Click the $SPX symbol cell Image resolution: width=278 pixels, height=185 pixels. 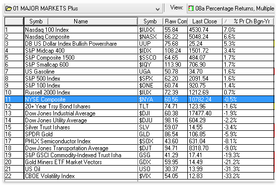(x=150, y=79)
